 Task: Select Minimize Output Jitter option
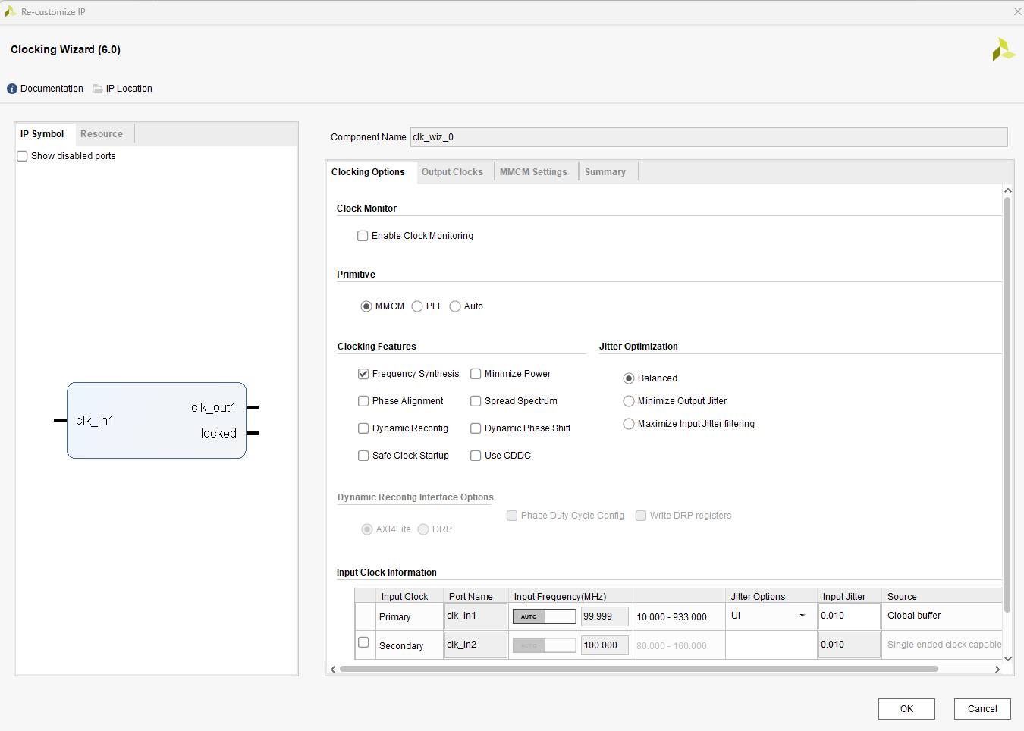tap(629, 401)
